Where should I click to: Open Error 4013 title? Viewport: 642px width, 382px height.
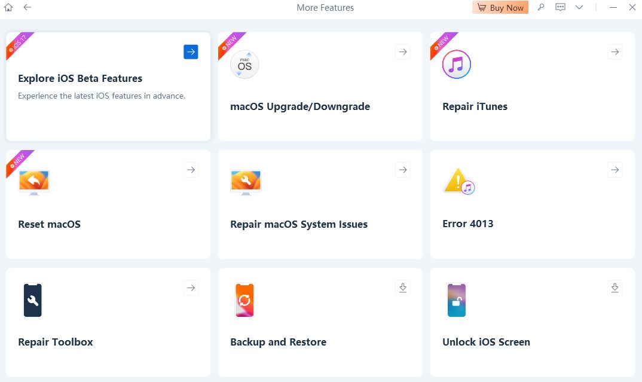click(468, 224)
